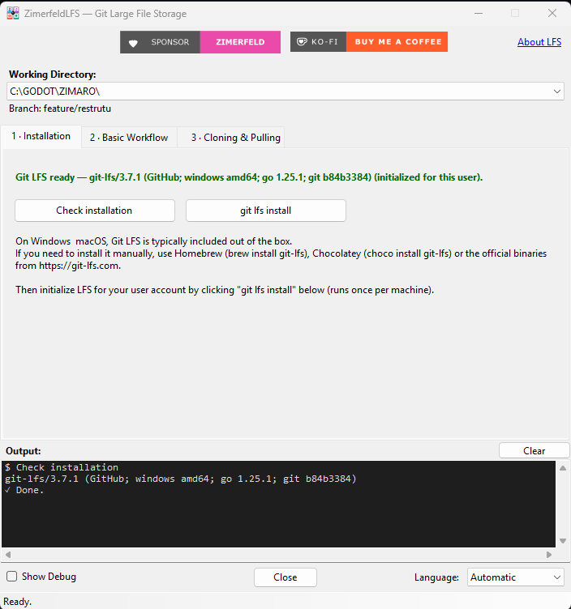Click the output horizontal scroll left arrow
This screenshot has height=609, width=571.
(x=8, y=555)
